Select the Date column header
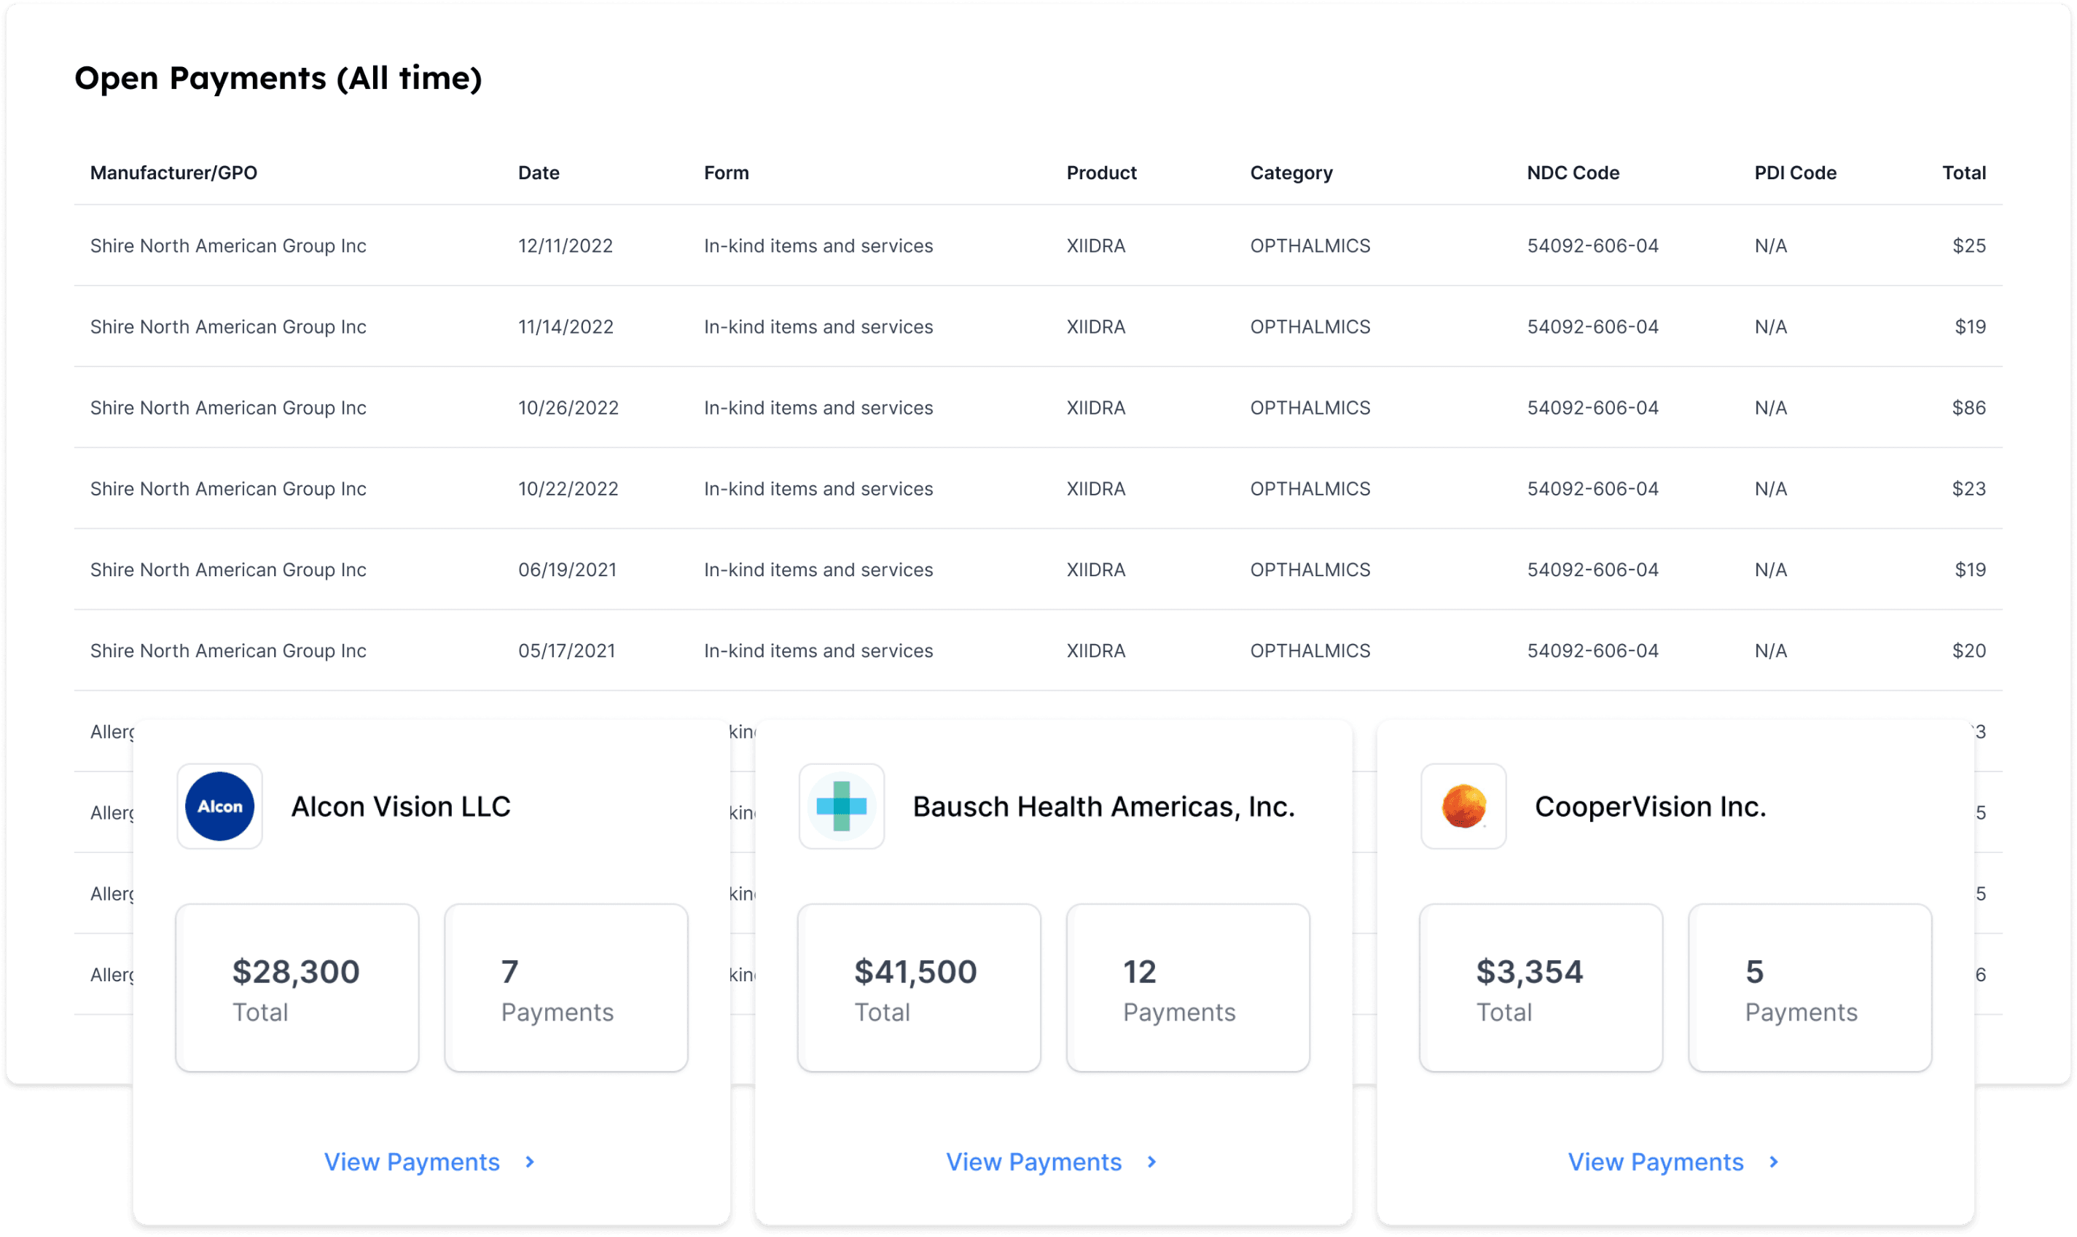The height and width of the screenshot is (1237, 2077). (539, 173)
